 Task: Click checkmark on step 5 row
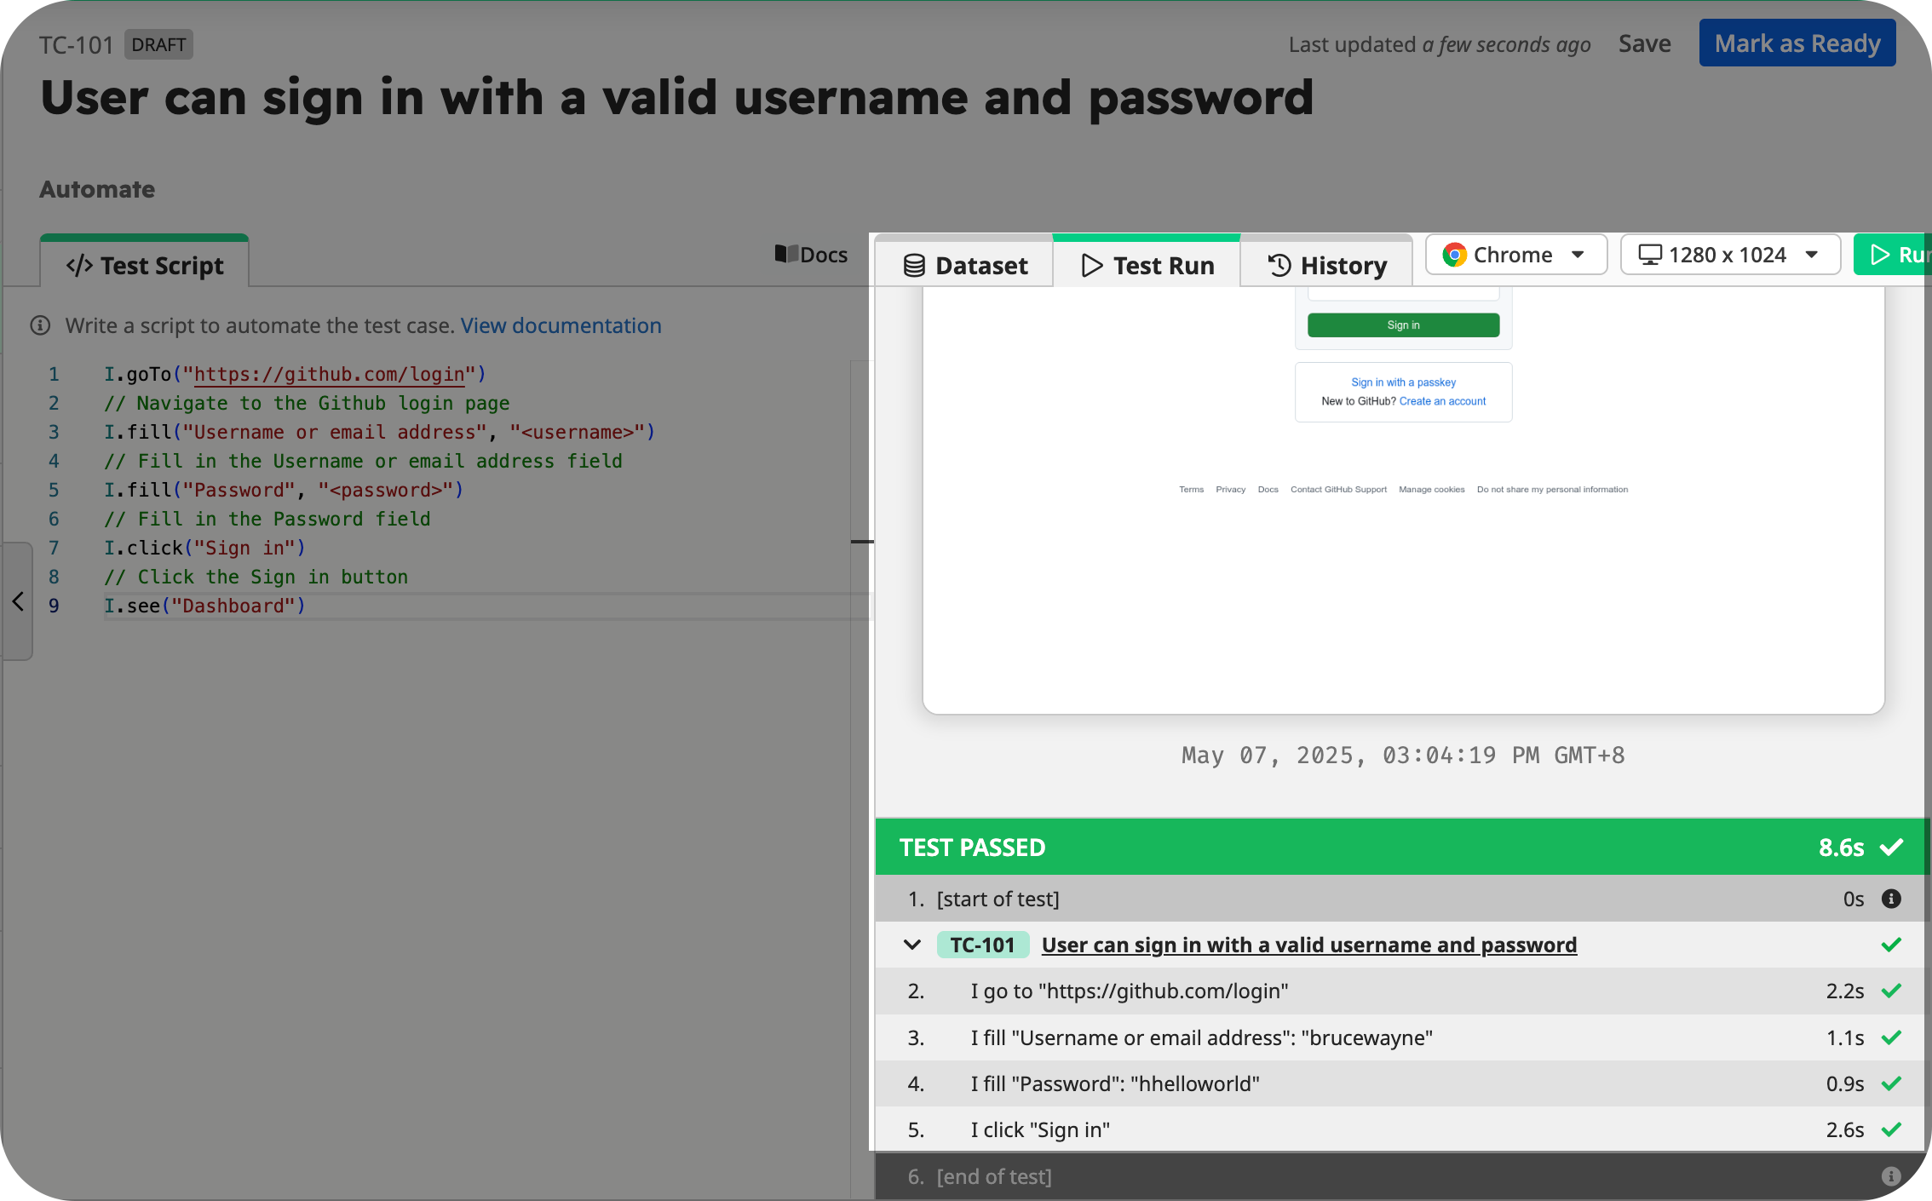click(1891, 1129)
